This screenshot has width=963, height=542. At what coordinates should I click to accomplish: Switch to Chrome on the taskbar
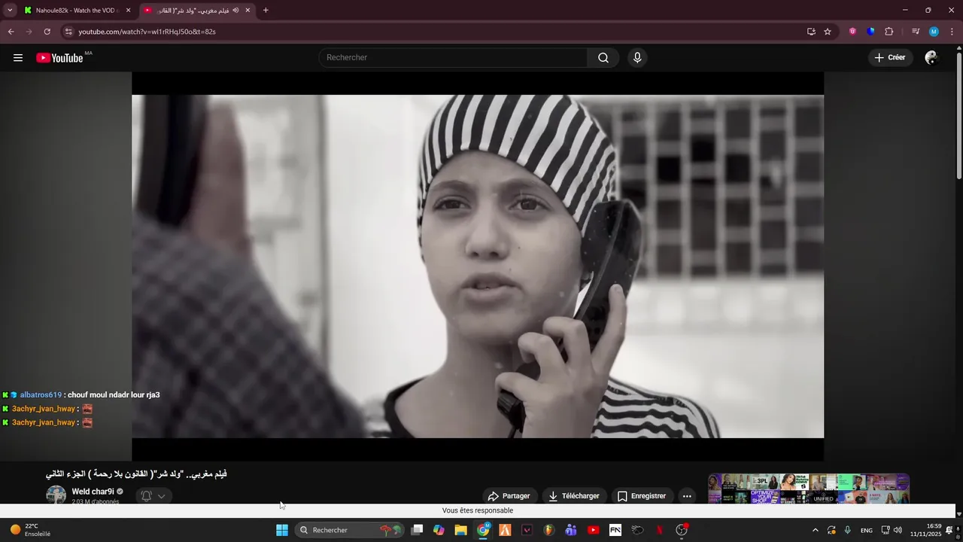[483, 530]
